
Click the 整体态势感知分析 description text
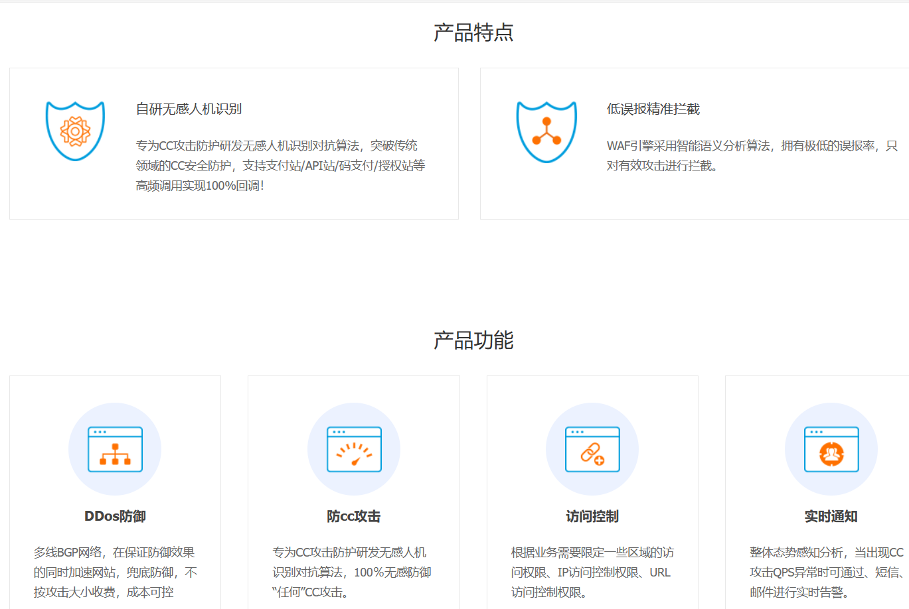(827, 572)
